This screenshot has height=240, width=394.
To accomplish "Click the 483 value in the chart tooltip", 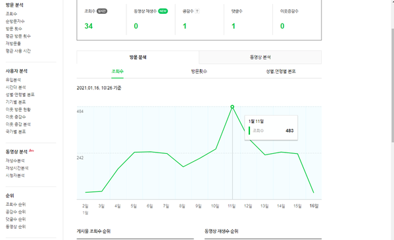I will pos(289,131).
